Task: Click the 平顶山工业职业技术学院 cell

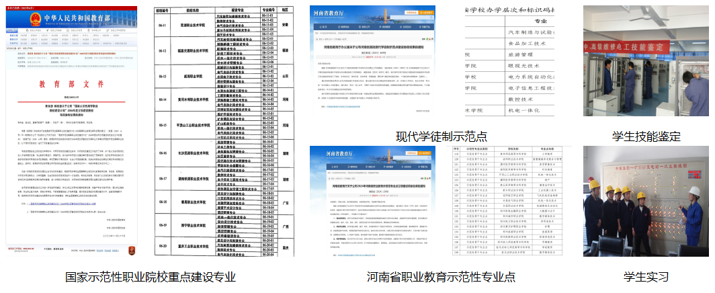Action: [194, 125]
